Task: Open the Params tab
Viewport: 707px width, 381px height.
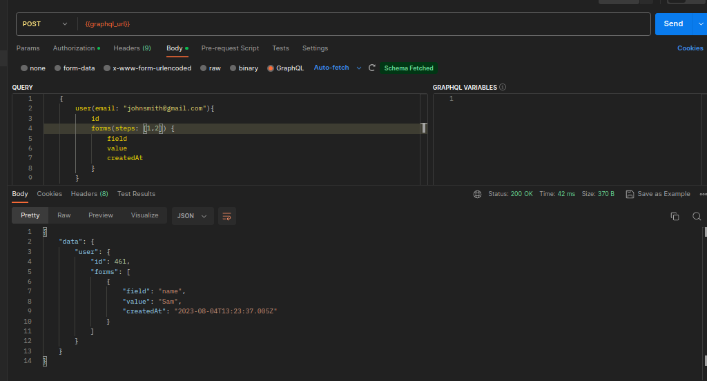Action: click(28, 48)
